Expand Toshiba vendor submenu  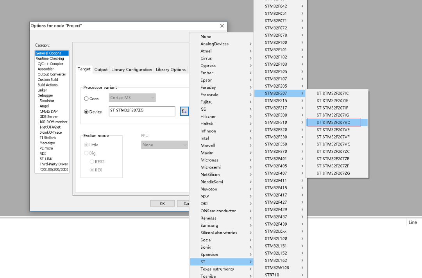222,276
